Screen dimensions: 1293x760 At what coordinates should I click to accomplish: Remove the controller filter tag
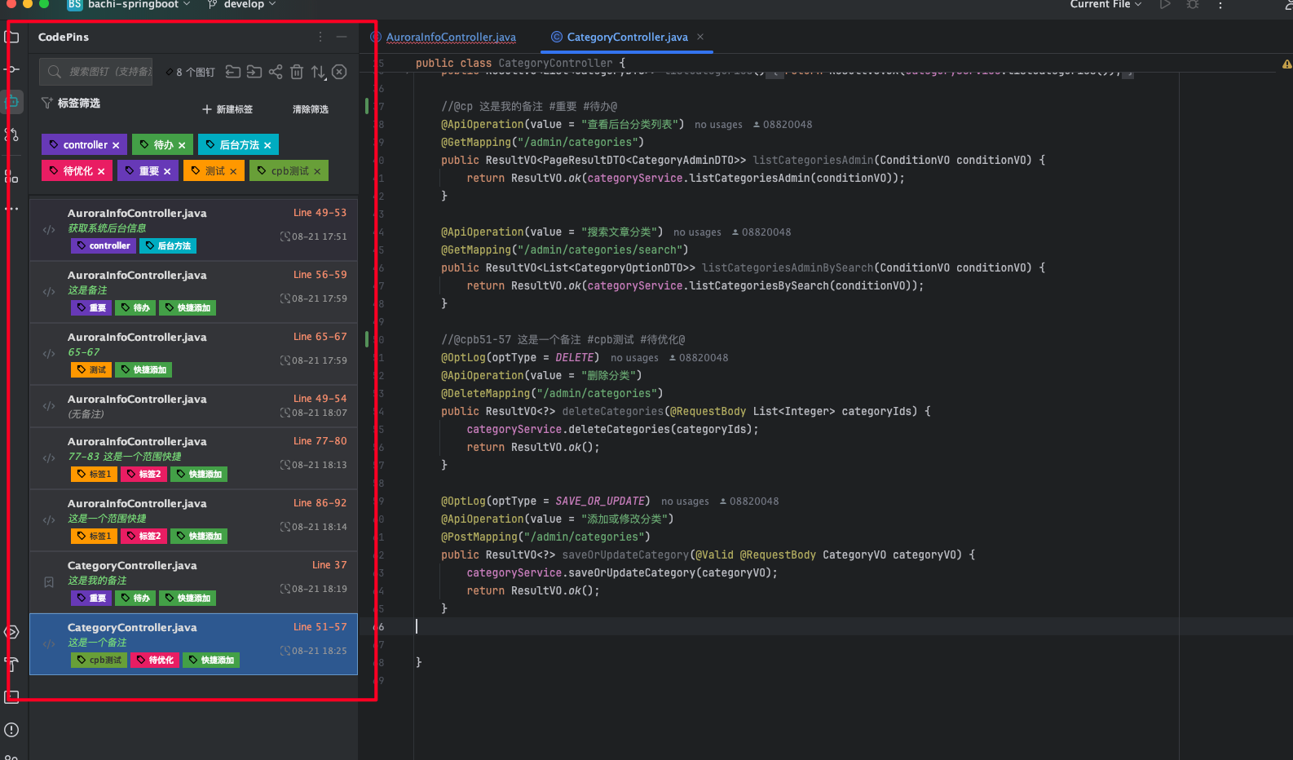point(116,145)
